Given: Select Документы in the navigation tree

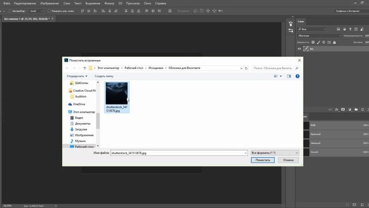Looking at the screenshot, I should (x=82, y=124).
